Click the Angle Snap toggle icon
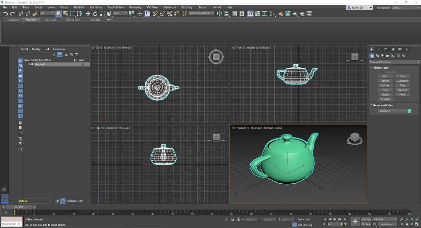 tap(162, 14)
